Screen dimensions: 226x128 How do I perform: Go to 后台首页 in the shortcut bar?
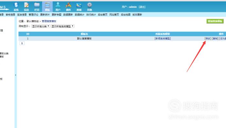point(103,15)
